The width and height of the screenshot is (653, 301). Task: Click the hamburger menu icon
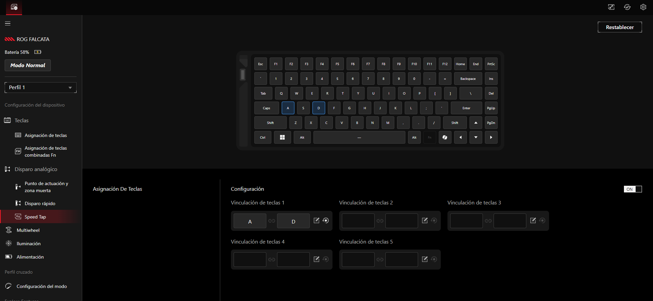(8, 23)
